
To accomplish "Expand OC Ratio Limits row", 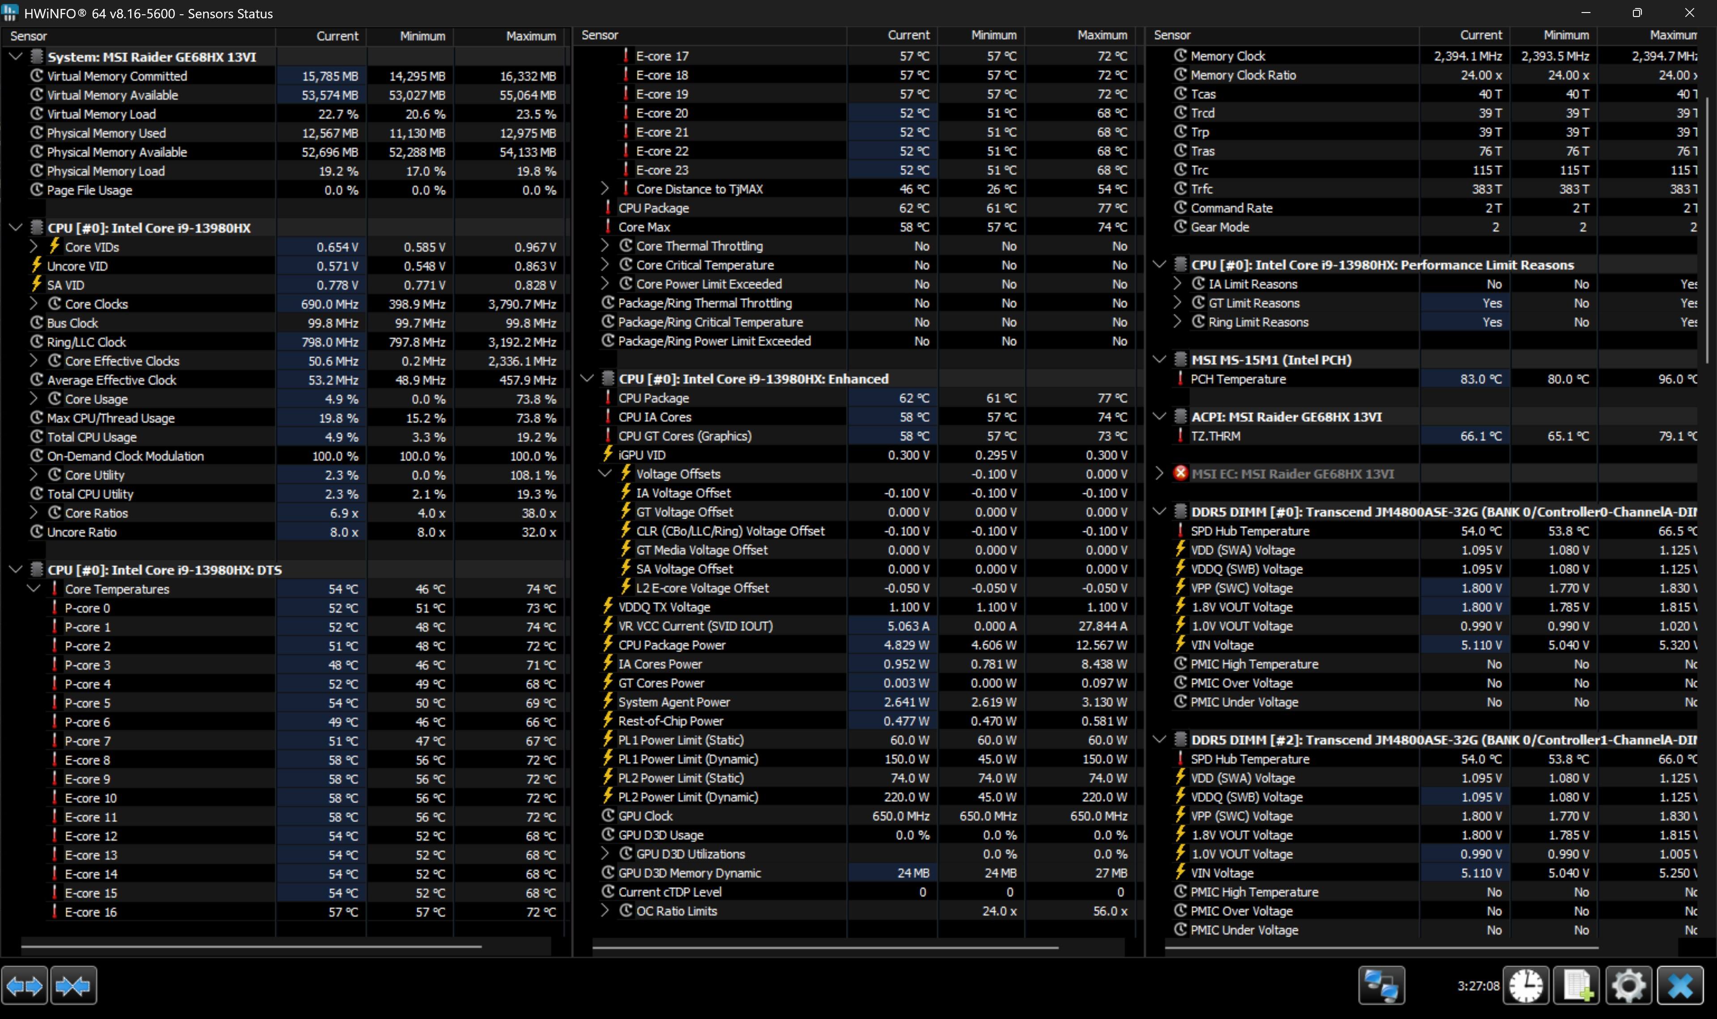I will [x=605, y=910].
